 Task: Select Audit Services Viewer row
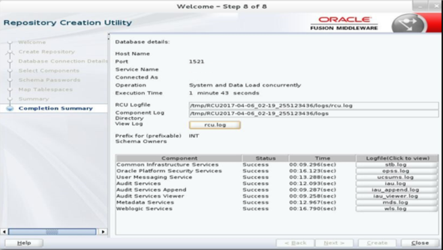pos(150,196)
